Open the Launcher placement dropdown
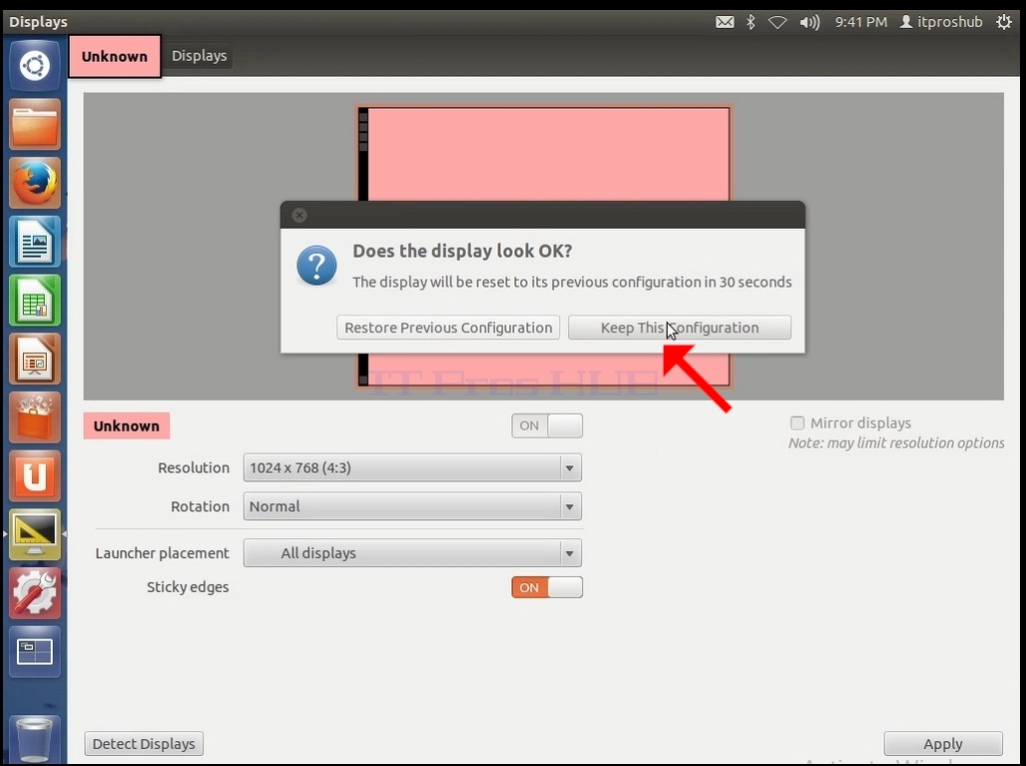The height and width of the screenshot is (766, 1026). coord(412,553)
